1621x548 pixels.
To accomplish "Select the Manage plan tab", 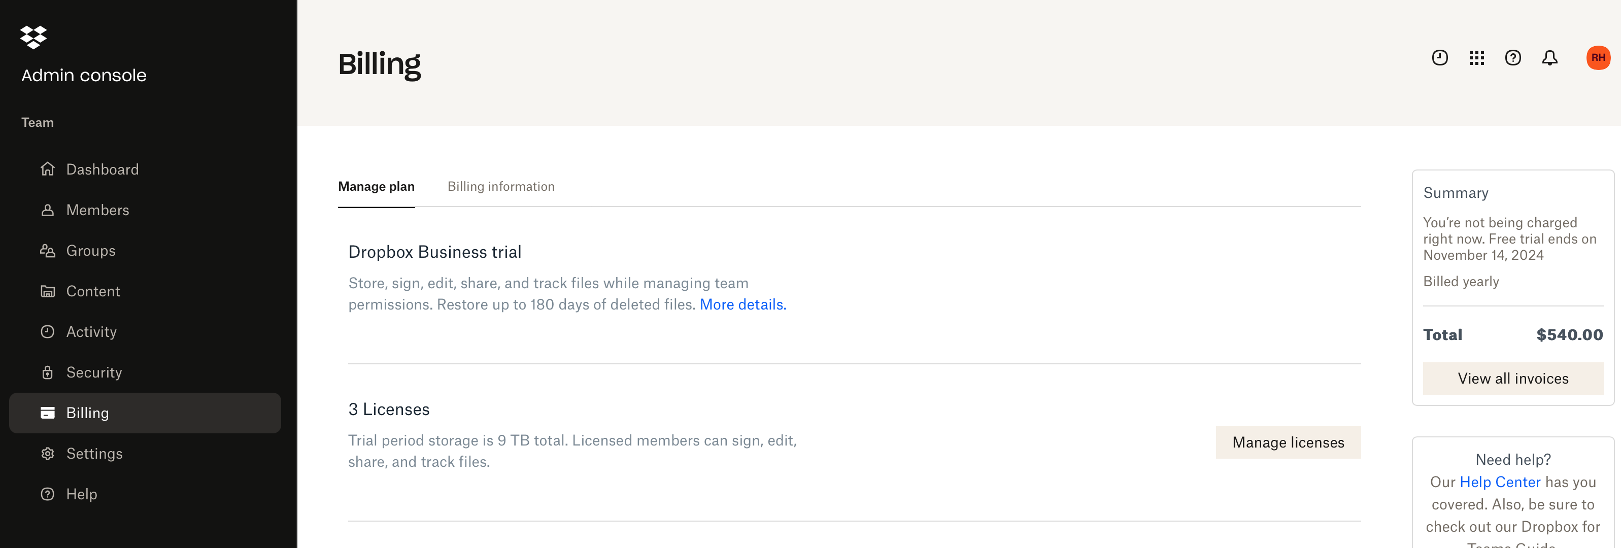I will pos(376,186).
